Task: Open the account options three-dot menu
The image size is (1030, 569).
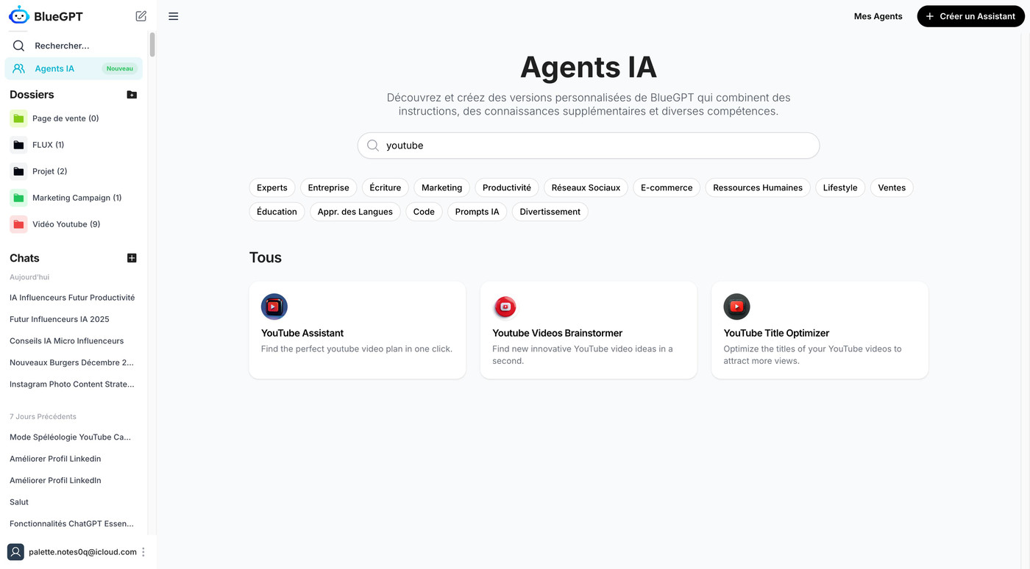Action: [143, 552]
